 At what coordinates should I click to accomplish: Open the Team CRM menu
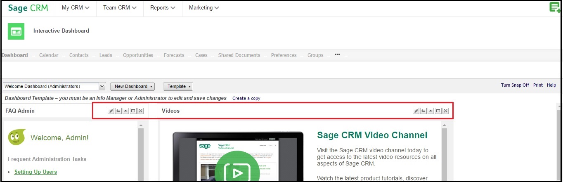click(120, 8)
